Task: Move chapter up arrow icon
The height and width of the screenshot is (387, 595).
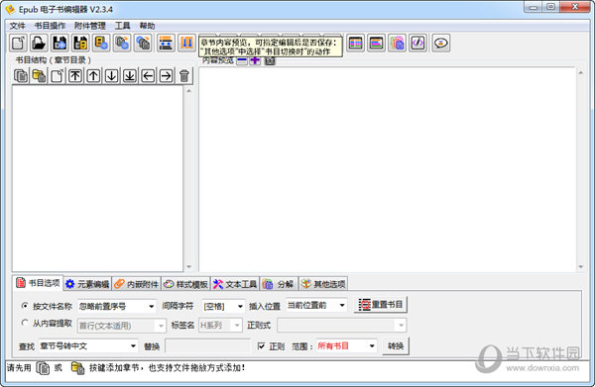Action: [x=93, y=76]
